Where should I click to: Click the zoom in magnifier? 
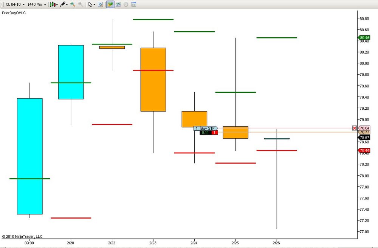coord(73,4)
